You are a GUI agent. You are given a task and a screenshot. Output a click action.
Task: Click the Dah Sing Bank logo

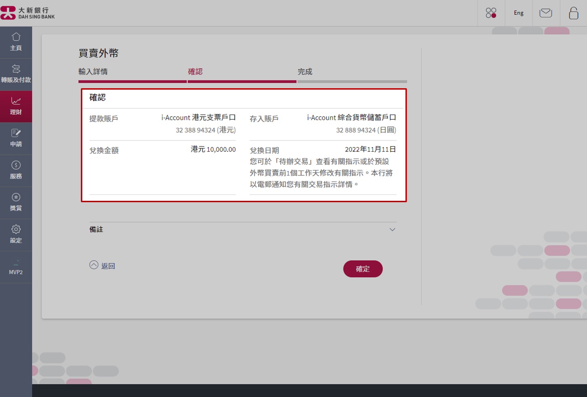28,12
